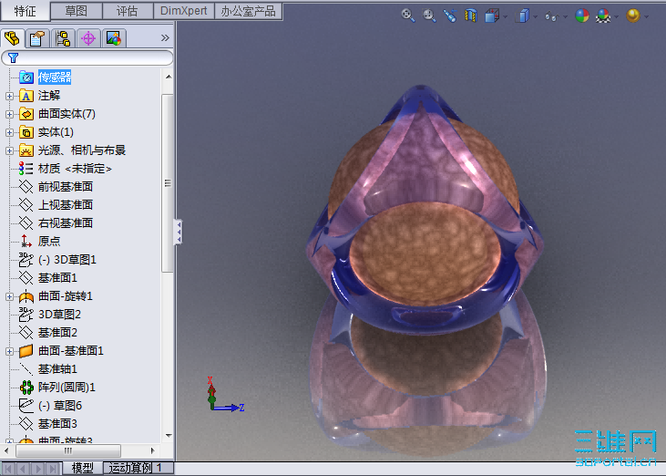The height and width of the screenshot is (476, 666).
Task: Open the ConfigurationManager tab icon
Action: (x=63, y=38)
